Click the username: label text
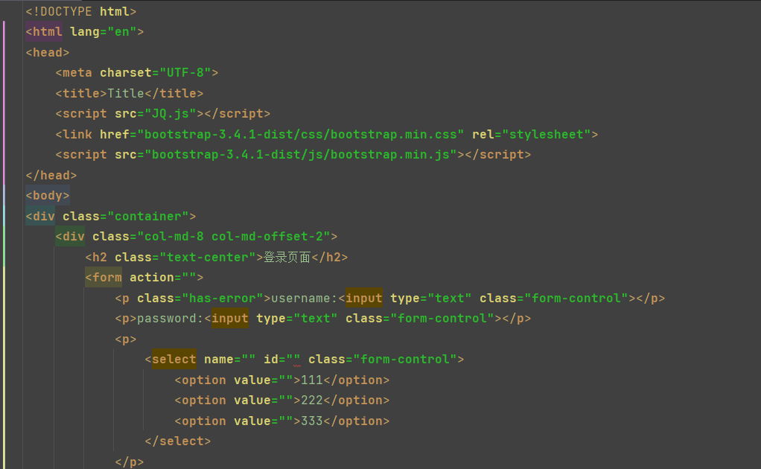 (x=305, y=299)
